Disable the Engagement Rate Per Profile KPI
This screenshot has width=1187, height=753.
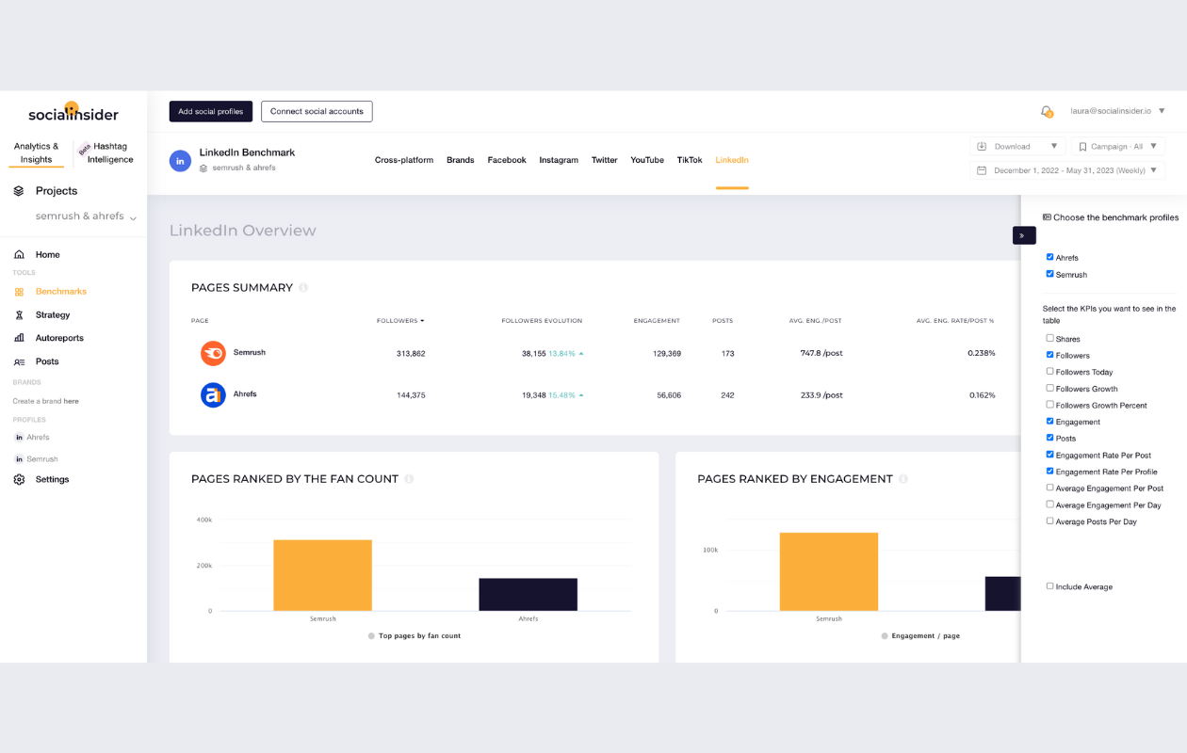coord(1049,471)
